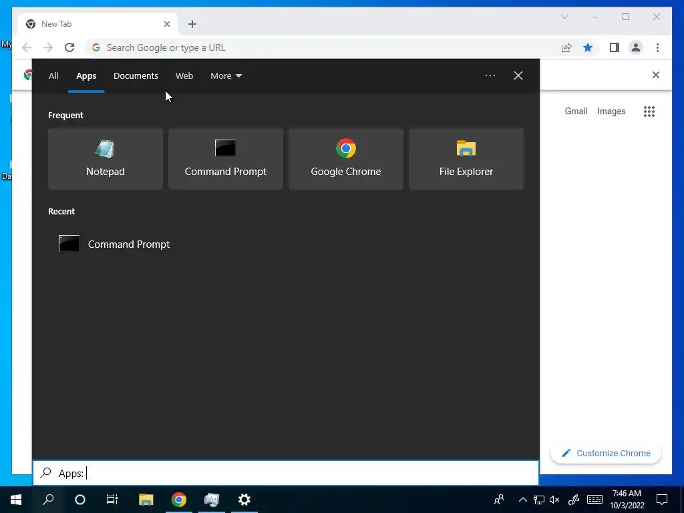Select the Apps search tab

click(86, 76)
